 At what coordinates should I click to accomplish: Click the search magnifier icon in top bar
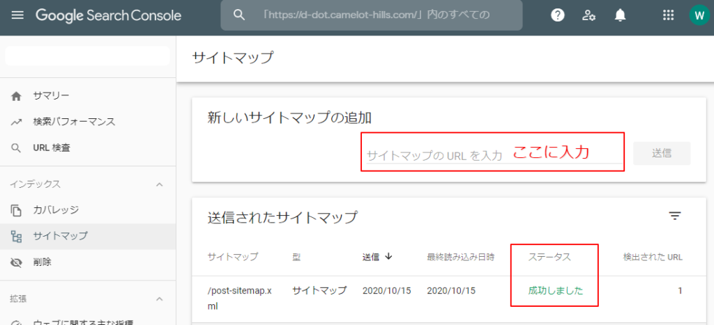pyautogui.click(x=239, y=15)
